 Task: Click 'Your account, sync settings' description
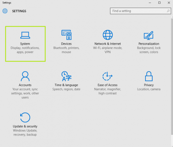25,93
